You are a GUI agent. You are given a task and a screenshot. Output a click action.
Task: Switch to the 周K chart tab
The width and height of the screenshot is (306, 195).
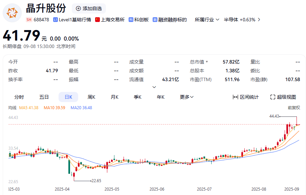[x=91, y=97]
